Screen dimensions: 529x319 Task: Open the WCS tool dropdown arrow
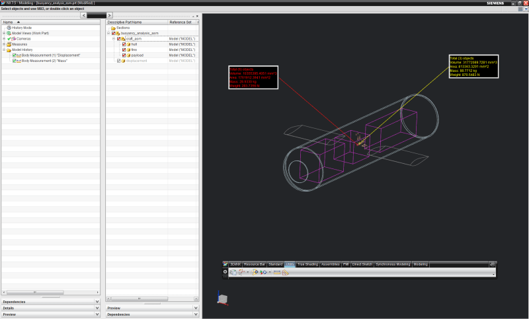point(247,272)
